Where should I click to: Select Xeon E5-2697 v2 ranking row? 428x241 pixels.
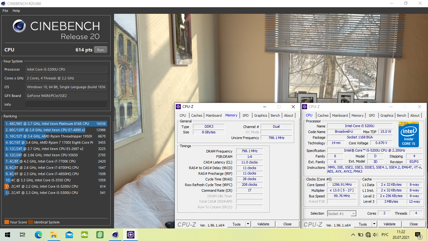[x=56, y=149]
